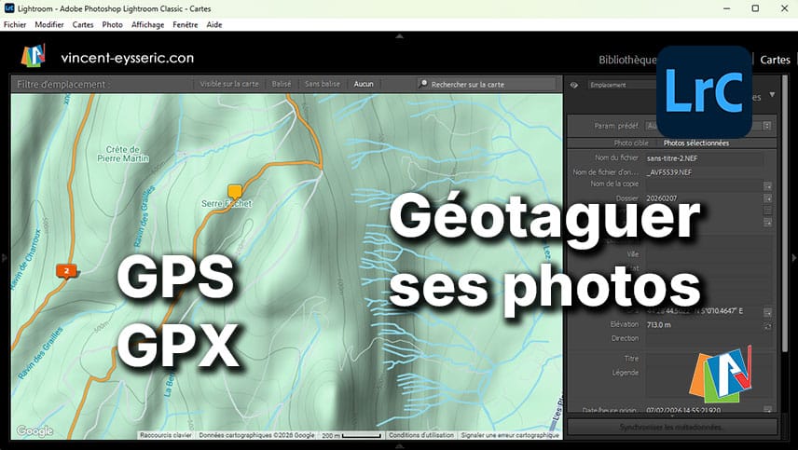
Task: Click the arrow button beside Dossier row
Action: tap(768, 198)
